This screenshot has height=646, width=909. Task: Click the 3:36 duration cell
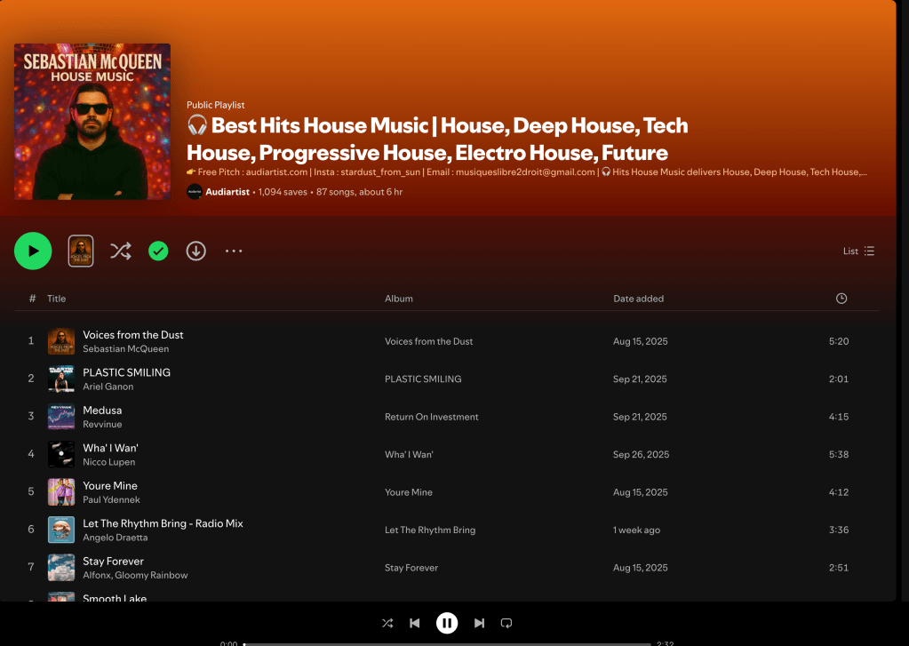point(838,530)
